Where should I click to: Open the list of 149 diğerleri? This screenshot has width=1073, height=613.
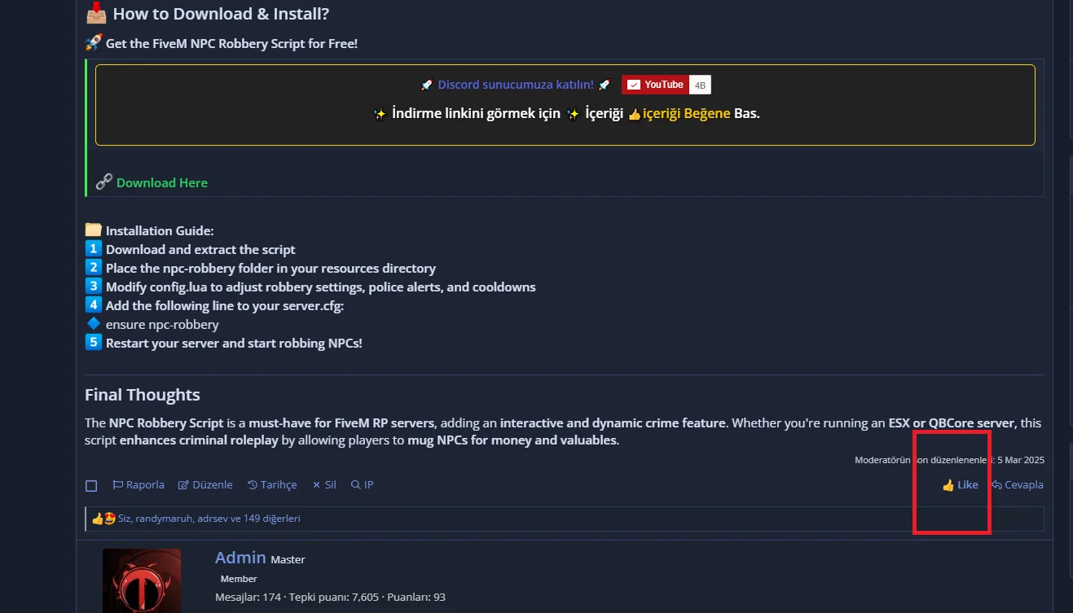[278, 518]
